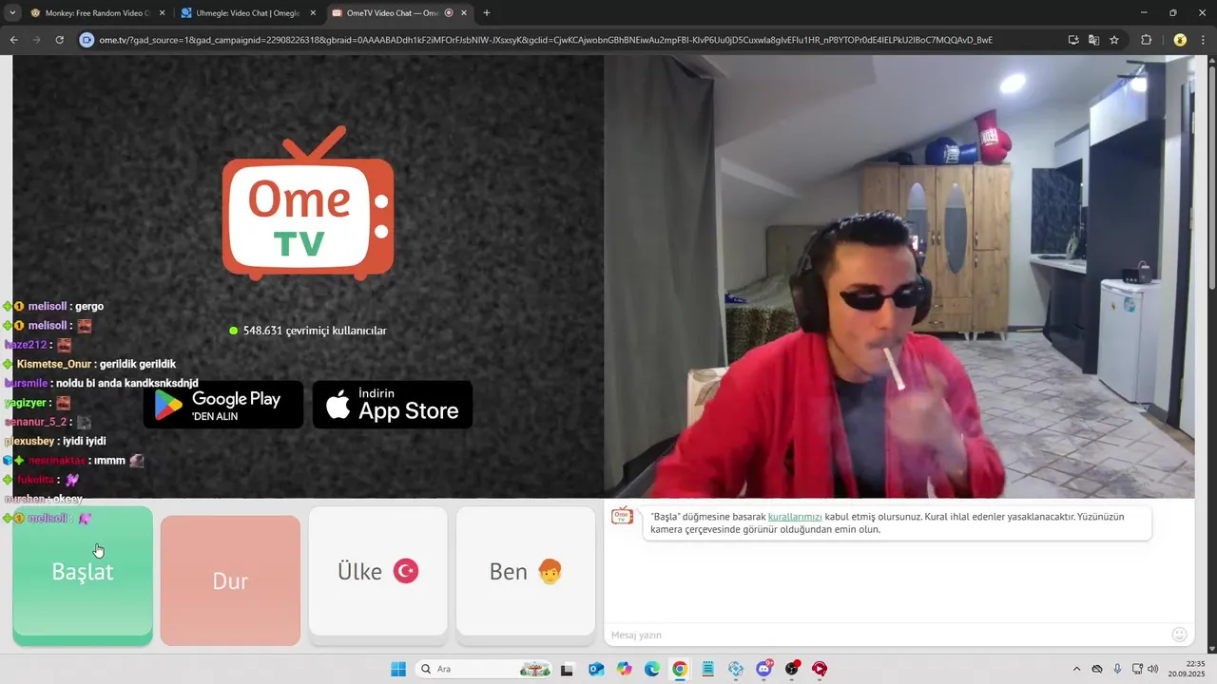Open Copilot from the taskbar
Image resolution: width=1217 pixels, height=684 pixels.
pyautogui.click(x=624, y=669)
